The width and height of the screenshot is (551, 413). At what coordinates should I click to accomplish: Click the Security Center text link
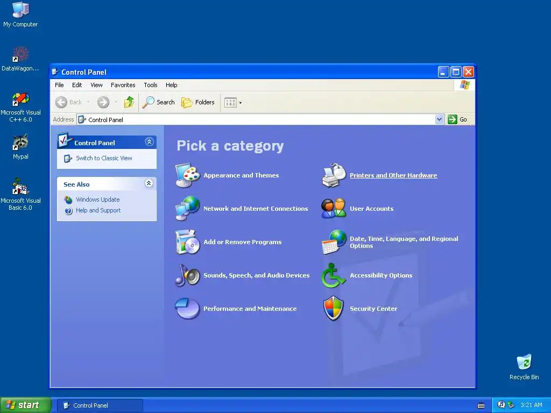373,309
